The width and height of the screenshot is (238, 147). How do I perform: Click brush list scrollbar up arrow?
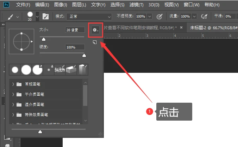pos(86,83)
